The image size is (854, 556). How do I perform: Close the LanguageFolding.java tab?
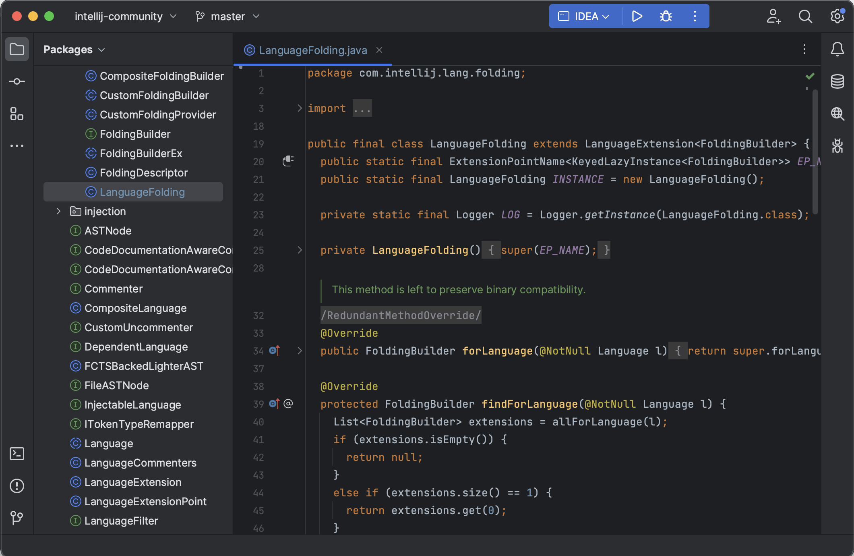pyautogui.click(x=379, y=50)
